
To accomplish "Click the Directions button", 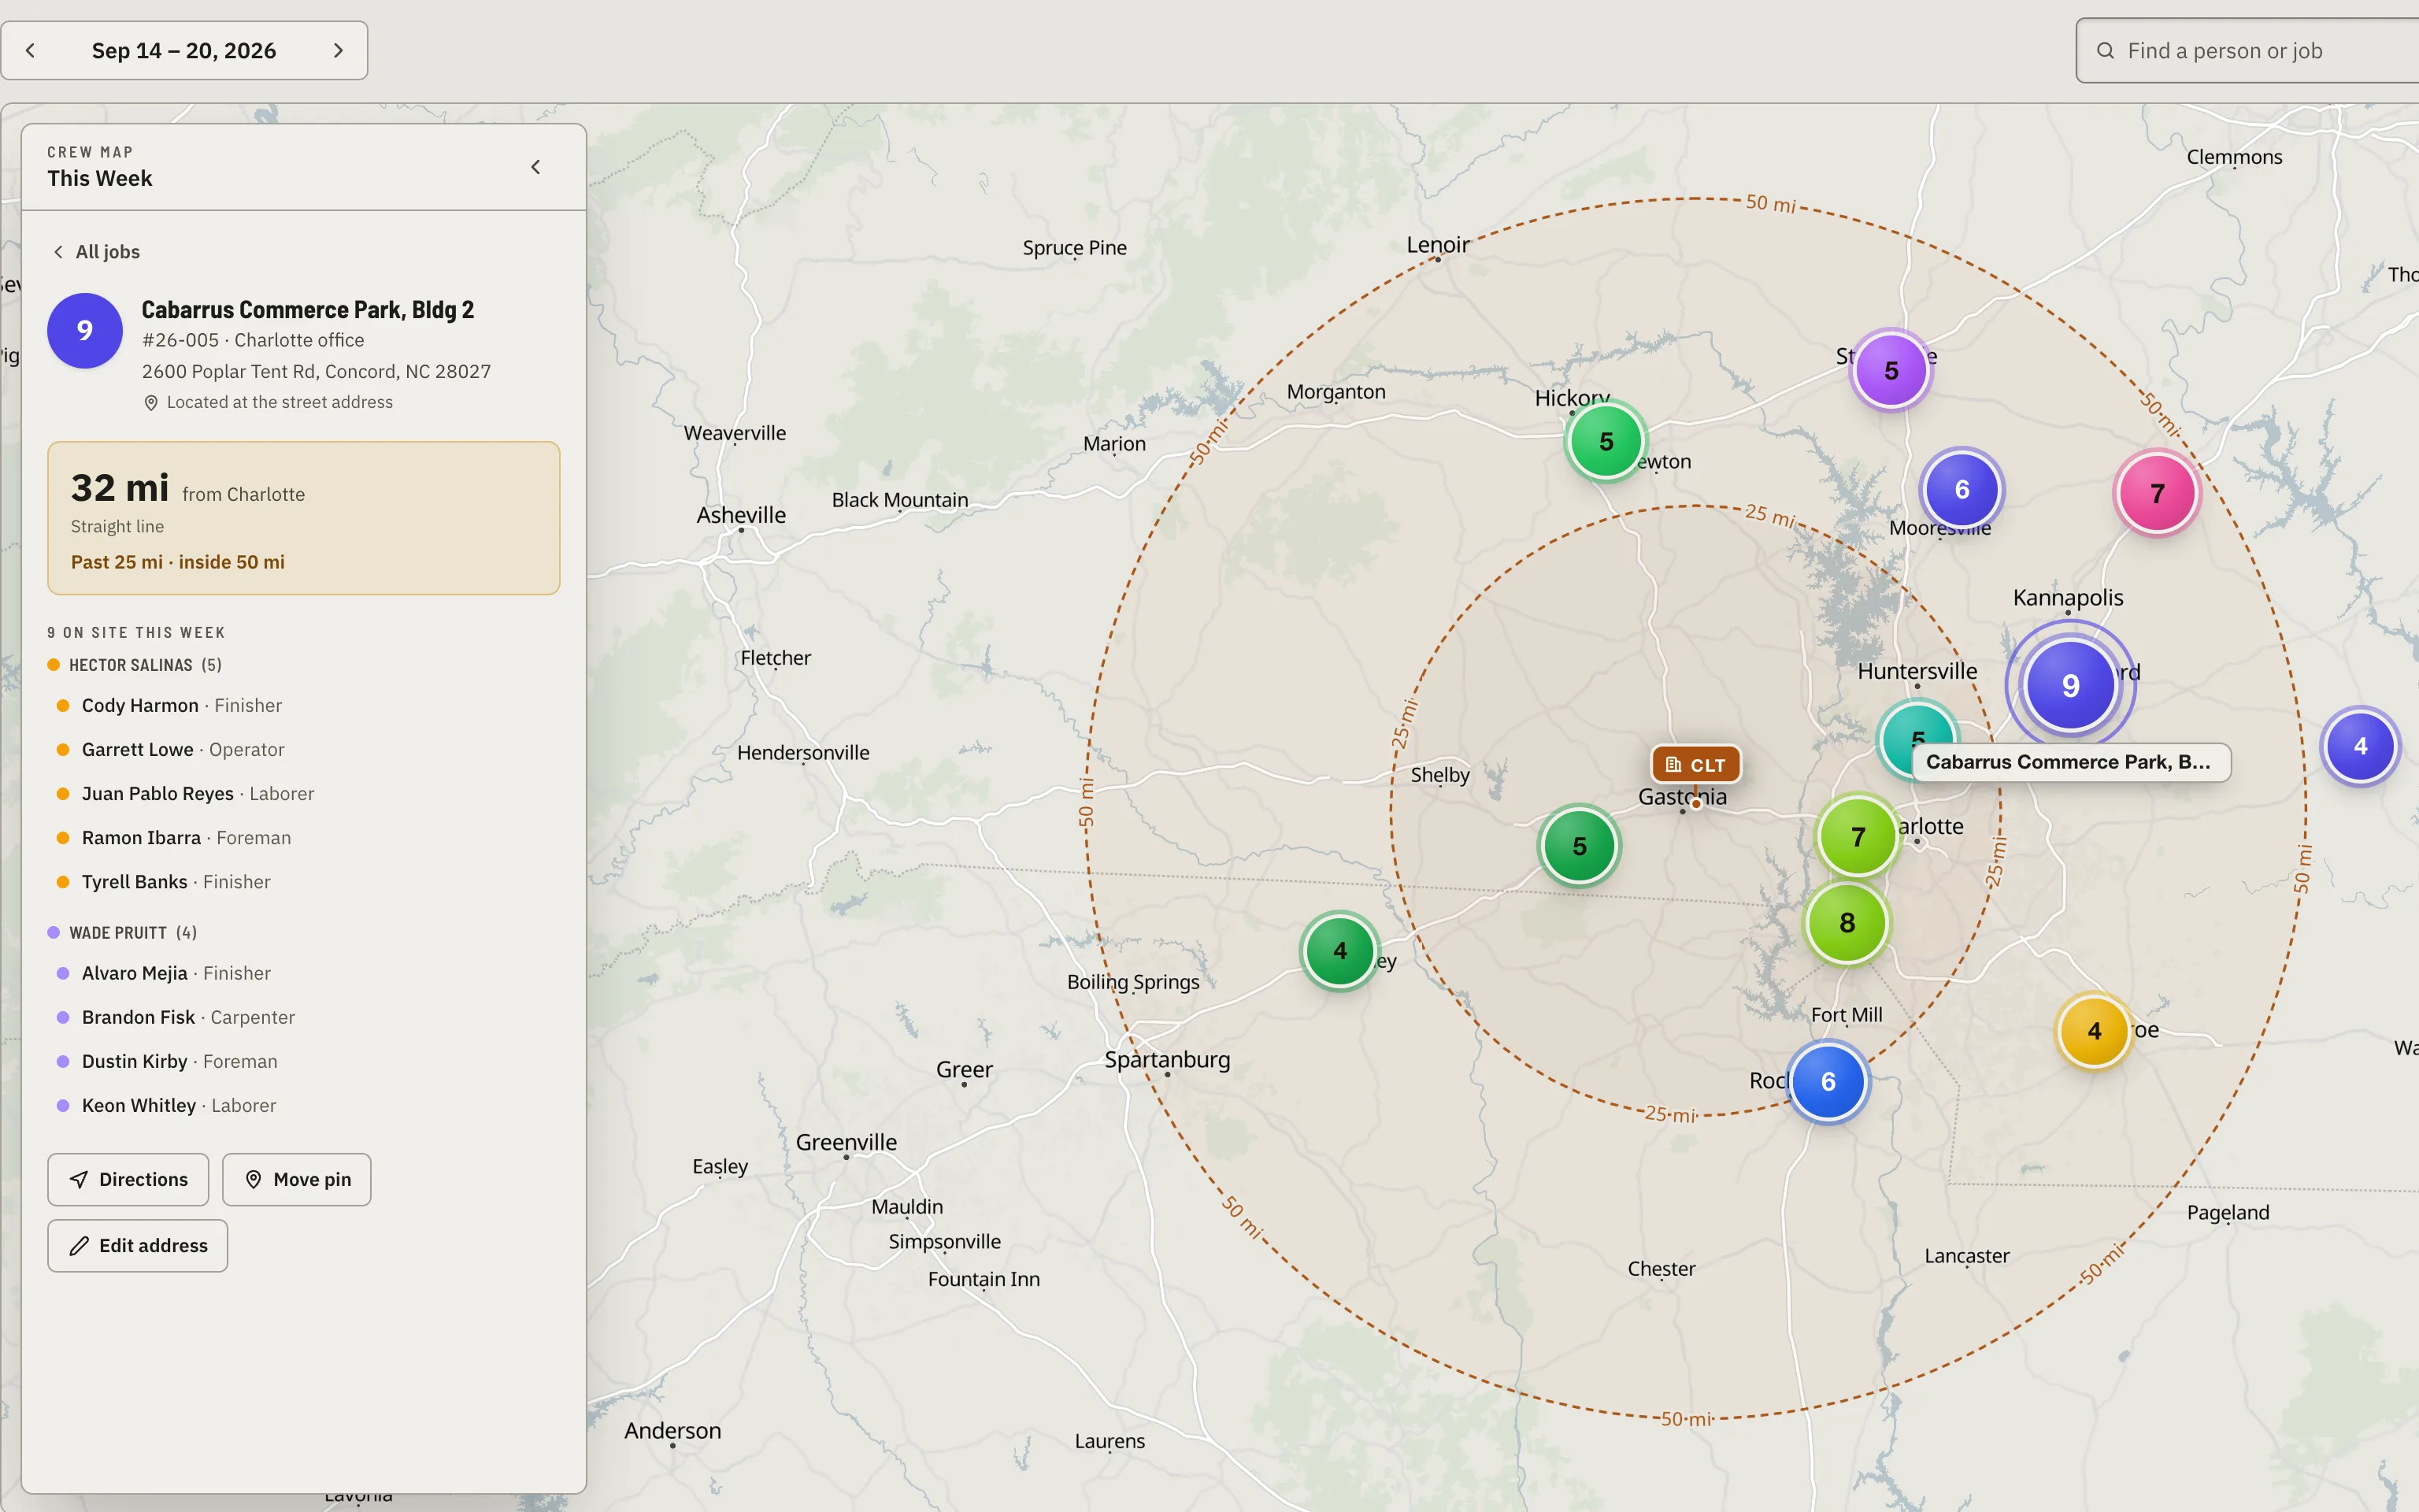I will (x=128, y=1179).
